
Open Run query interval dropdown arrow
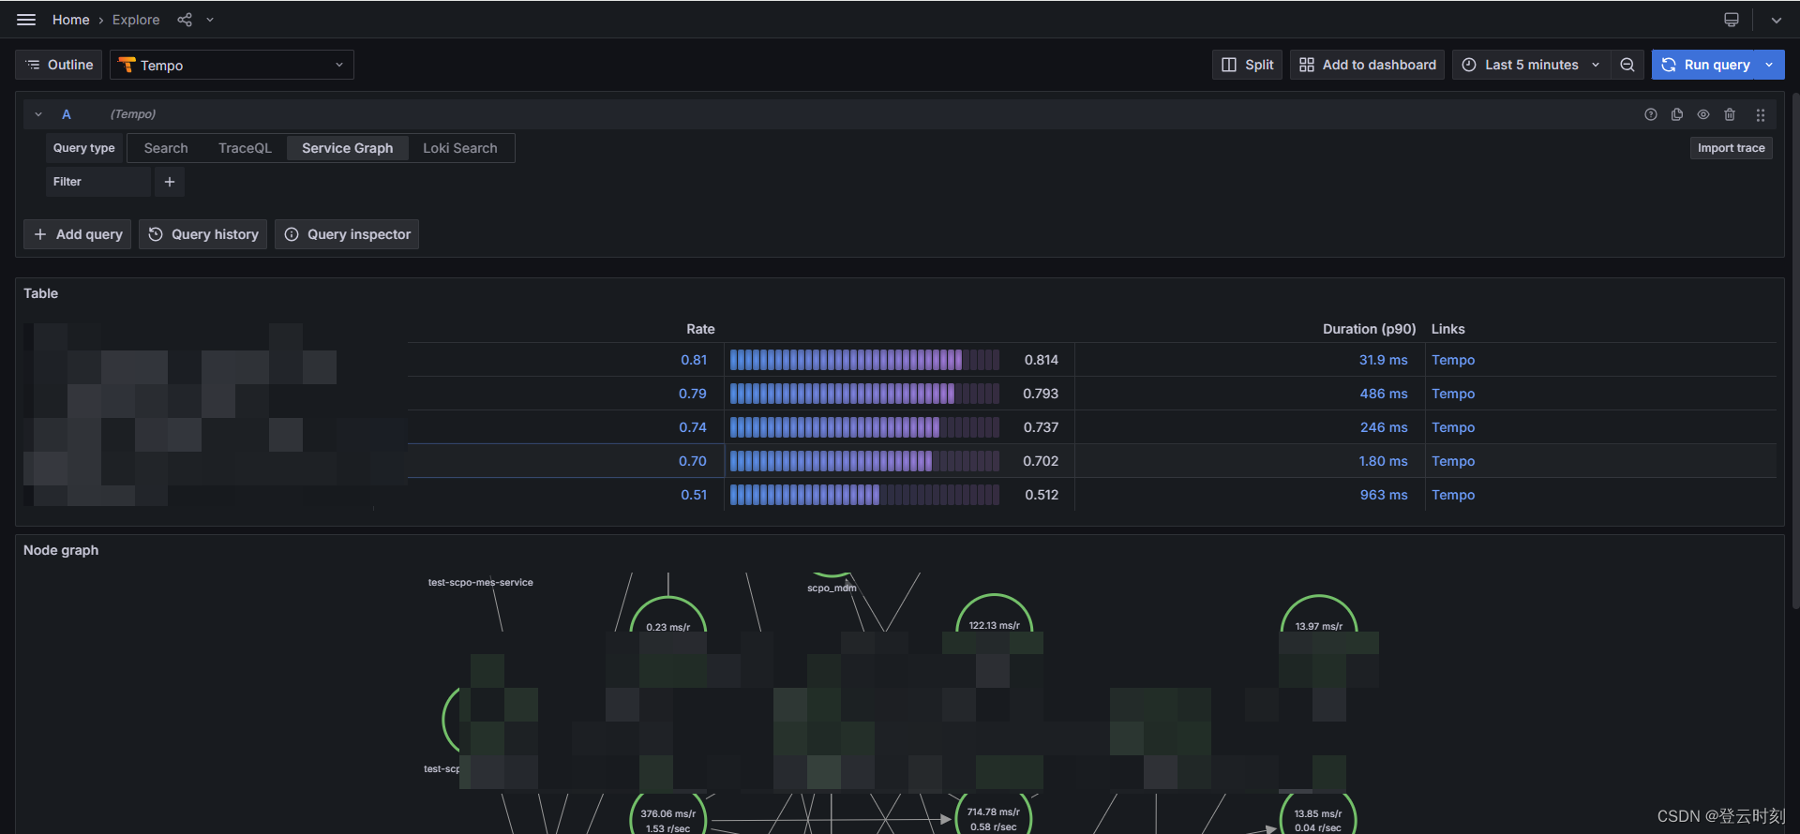1769,65
